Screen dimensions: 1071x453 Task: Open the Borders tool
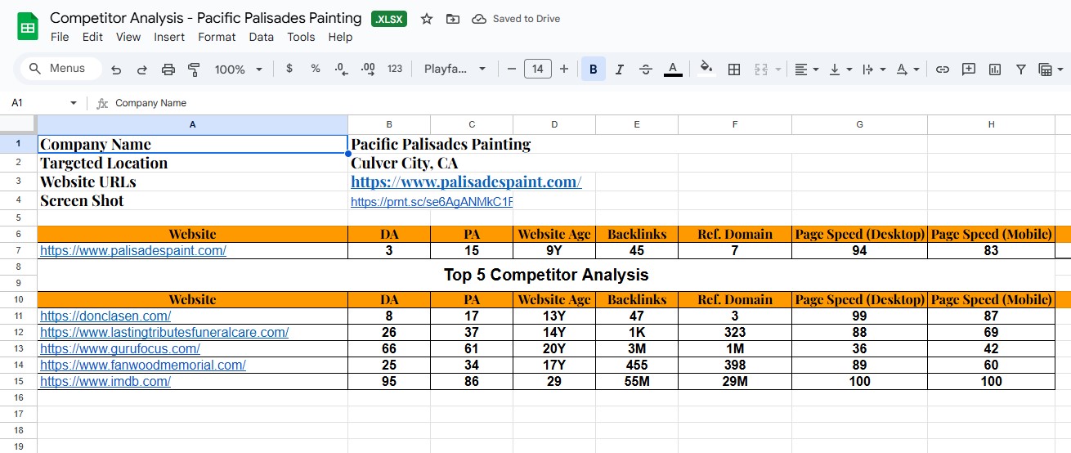click(734, 70)
